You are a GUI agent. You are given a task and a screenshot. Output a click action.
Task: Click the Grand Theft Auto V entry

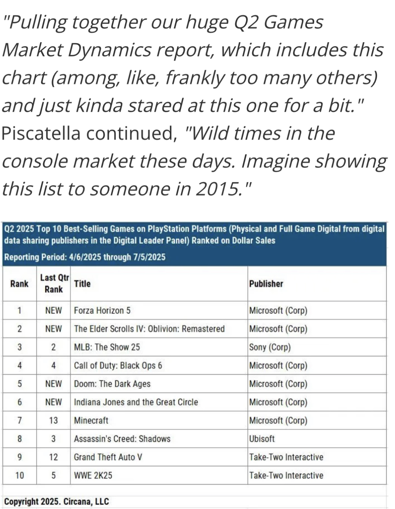click(108, 457)
